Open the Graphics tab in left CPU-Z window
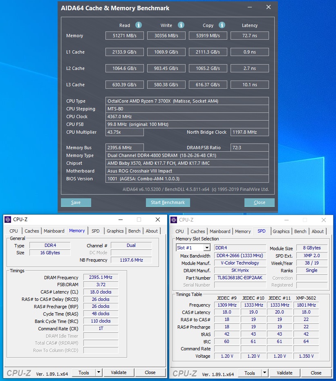The image size is (336, 381). [115, 231]
